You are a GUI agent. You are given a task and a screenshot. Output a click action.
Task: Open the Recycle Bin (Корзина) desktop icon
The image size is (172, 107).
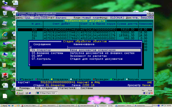[5, 13]
